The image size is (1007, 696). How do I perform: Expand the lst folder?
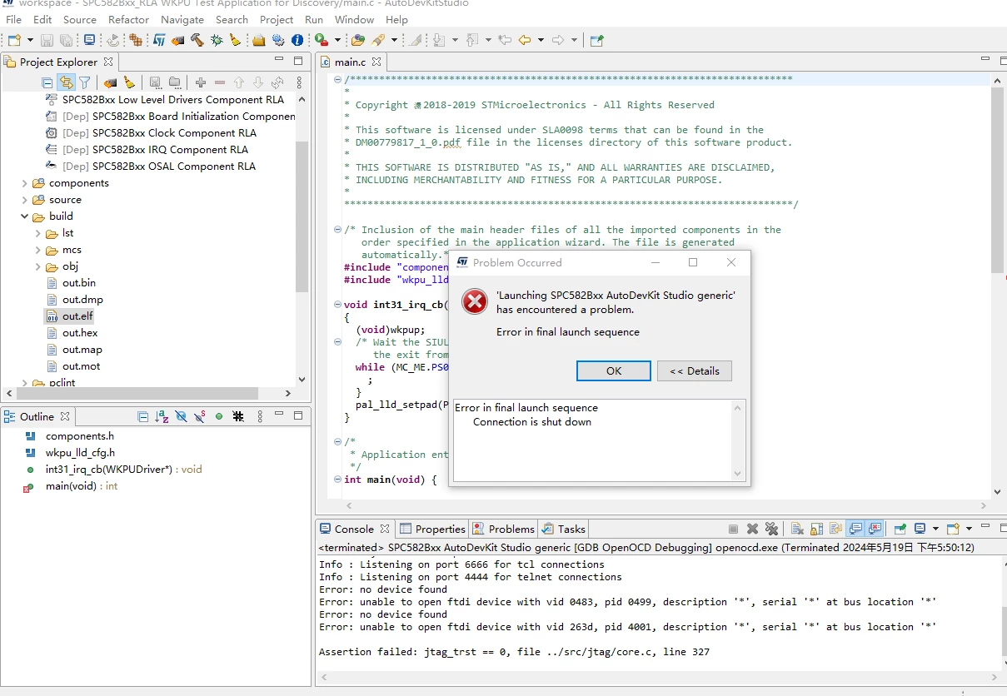coord(37,233)
